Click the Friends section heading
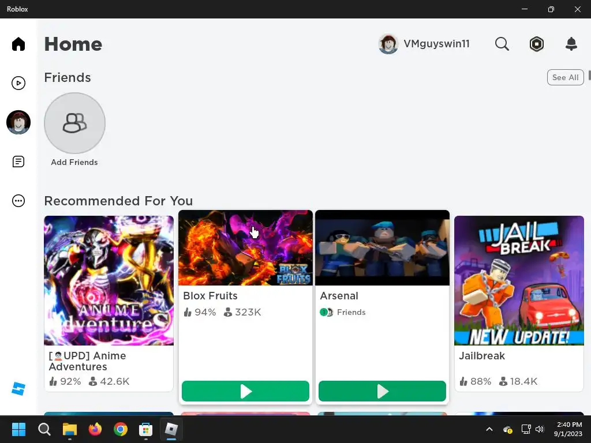The height and width of the screenshot is (443, 591). point(68,77)
